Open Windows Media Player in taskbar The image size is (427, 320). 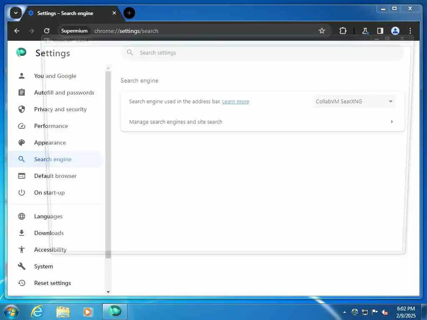[88, 312]
